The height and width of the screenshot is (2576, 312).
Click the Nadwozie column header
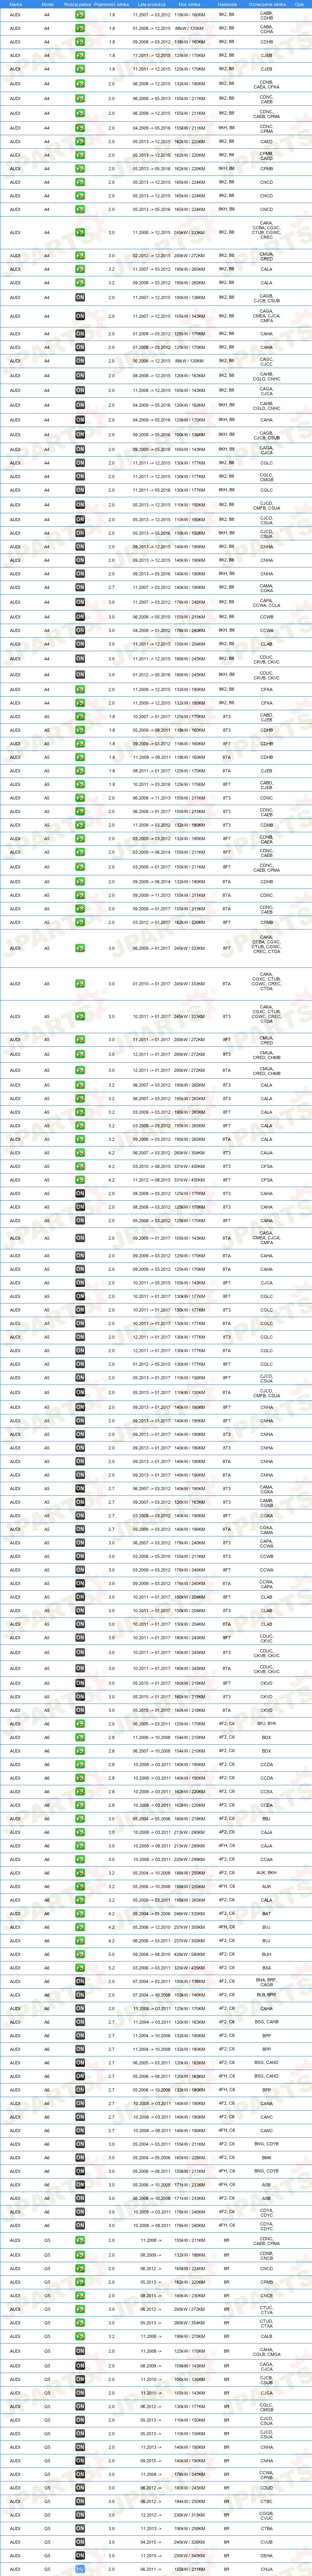(227, 4)
